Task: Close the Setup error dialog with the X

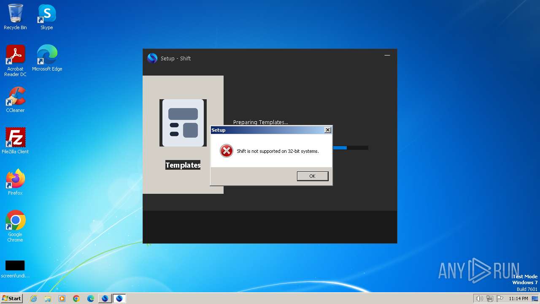Action: 328,130
